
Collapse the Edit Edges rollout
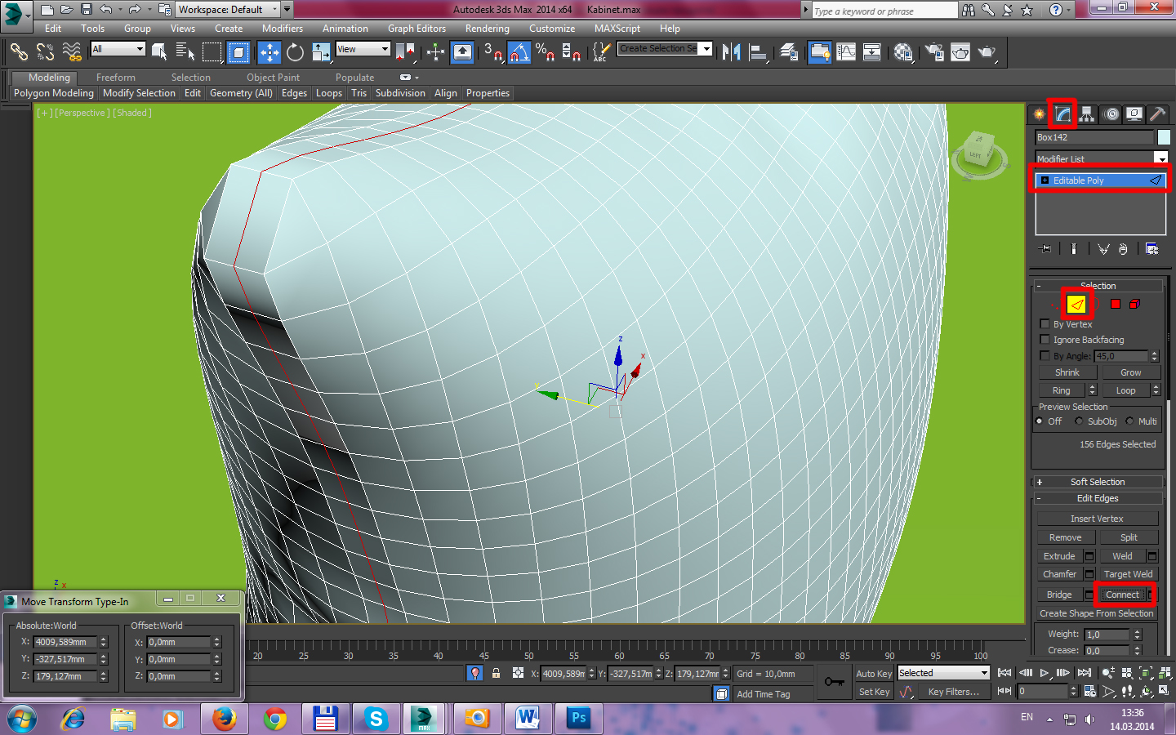[1098, 498]
